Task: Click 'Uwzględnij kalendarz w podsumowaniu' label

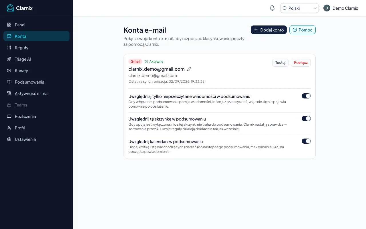Action: tap(166, 141)
